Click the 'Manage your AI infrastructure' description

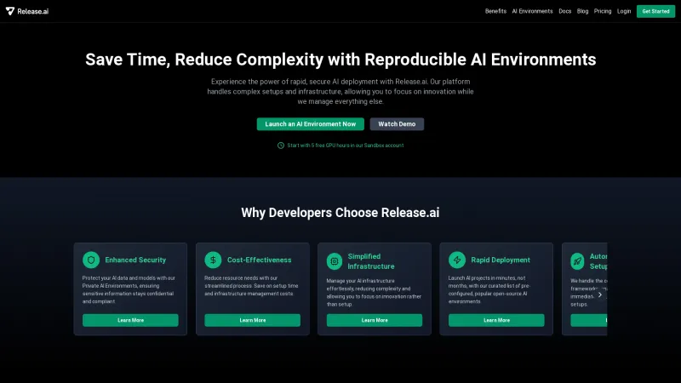[x=374, y=293]
